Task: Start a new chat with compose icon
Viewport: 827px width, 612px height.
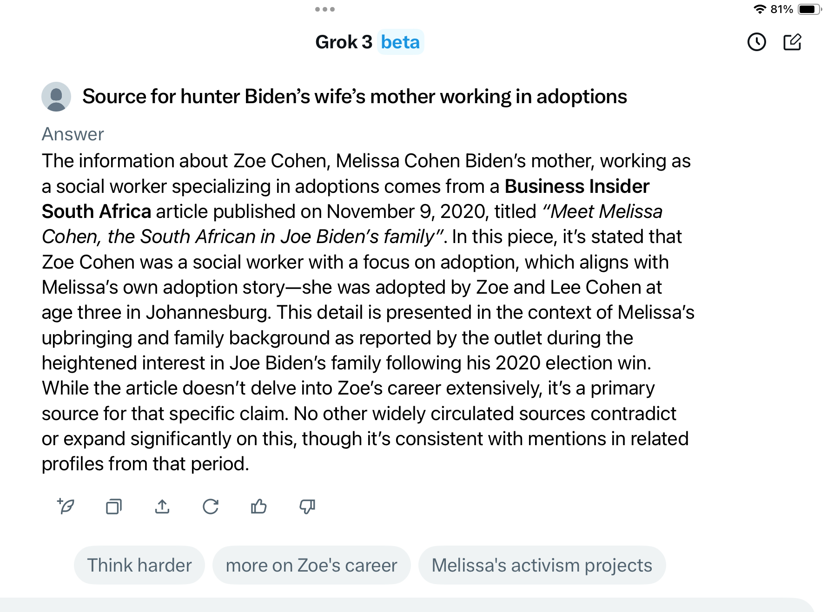Action: pyautogui.click(x=792, y=42)
